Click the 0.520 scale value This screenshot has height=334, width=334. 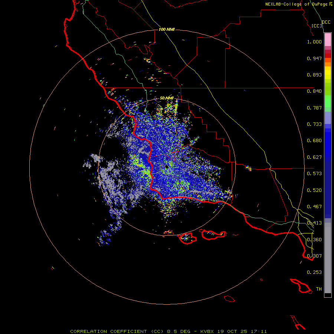(314, 190)
